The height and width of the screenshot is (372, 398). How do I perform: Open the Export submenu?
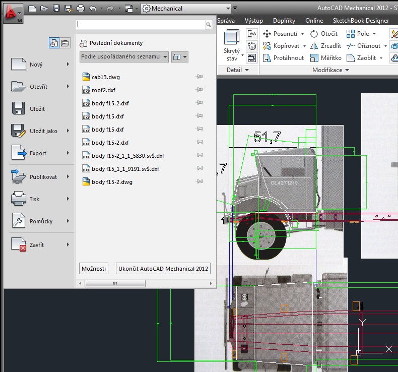click(x=38, y=153)
